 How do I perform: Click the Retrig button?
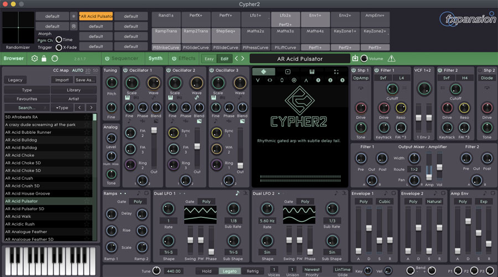coord(252,271)
